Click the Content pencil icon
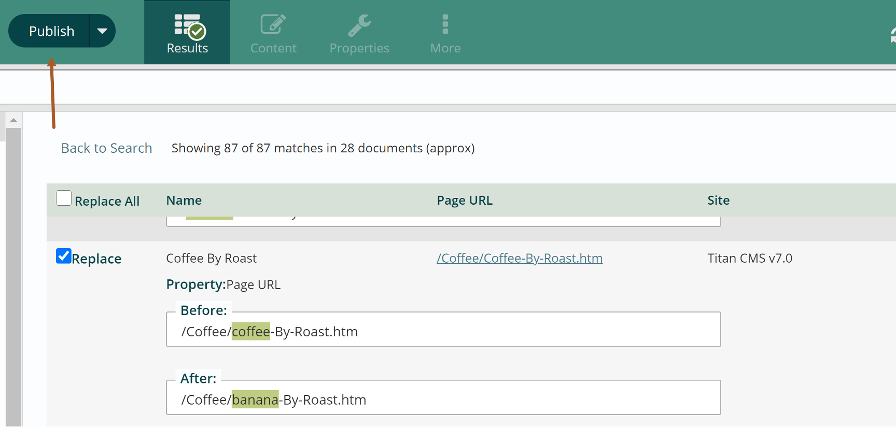 (273, 25)
